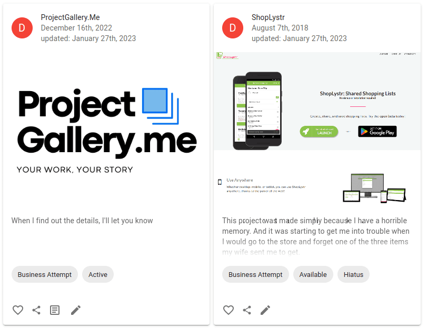This screenshot has height=328, width=427.
Task: Open the ShopLystr card title
Action: (268, 17)
